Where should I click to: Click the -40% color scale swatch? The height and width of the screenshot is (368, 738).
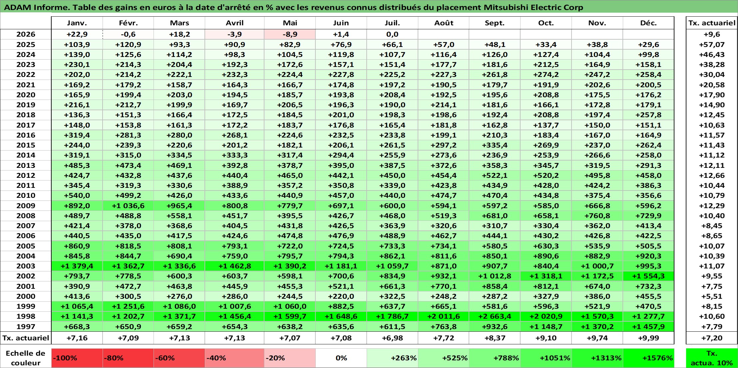(x=234, y=358)
